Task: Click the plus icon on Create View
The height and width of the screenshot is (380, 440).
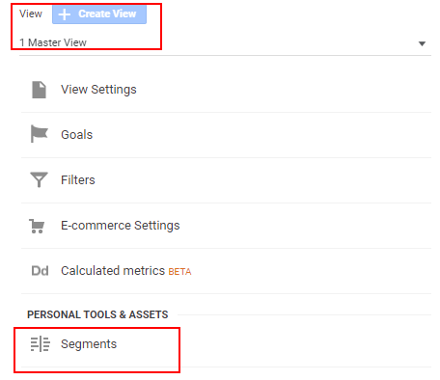Action: [x=65, y=14]
